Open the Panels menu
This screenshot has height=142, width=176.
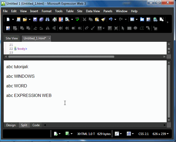point(108,11)
